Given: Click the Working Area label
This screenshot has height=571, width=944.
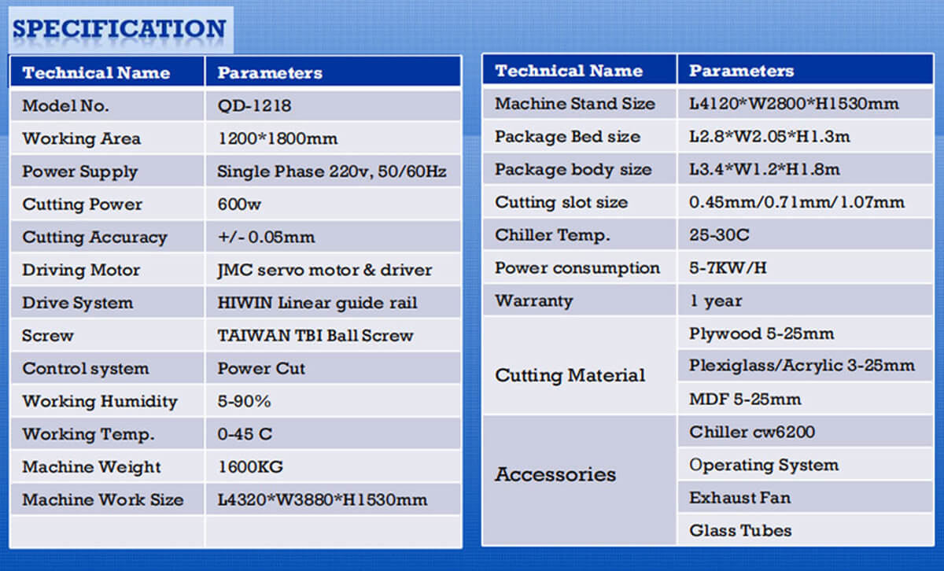Looking at the screenshot, I should click(81, 139).
